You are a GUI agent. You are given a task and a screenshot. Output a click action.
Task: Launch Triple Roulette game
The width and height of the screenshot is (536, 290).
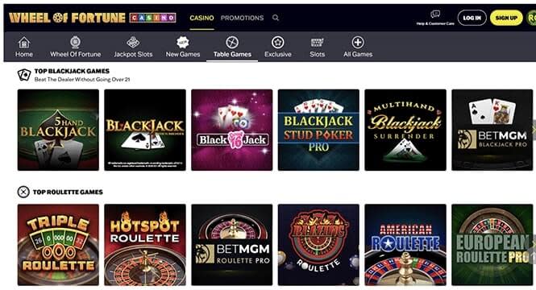pyautogui.click(x=58, y=245)
